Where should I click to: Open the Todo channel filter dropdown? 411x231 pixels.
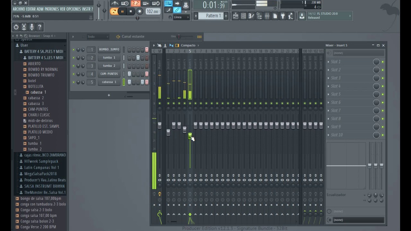[98, 37]
